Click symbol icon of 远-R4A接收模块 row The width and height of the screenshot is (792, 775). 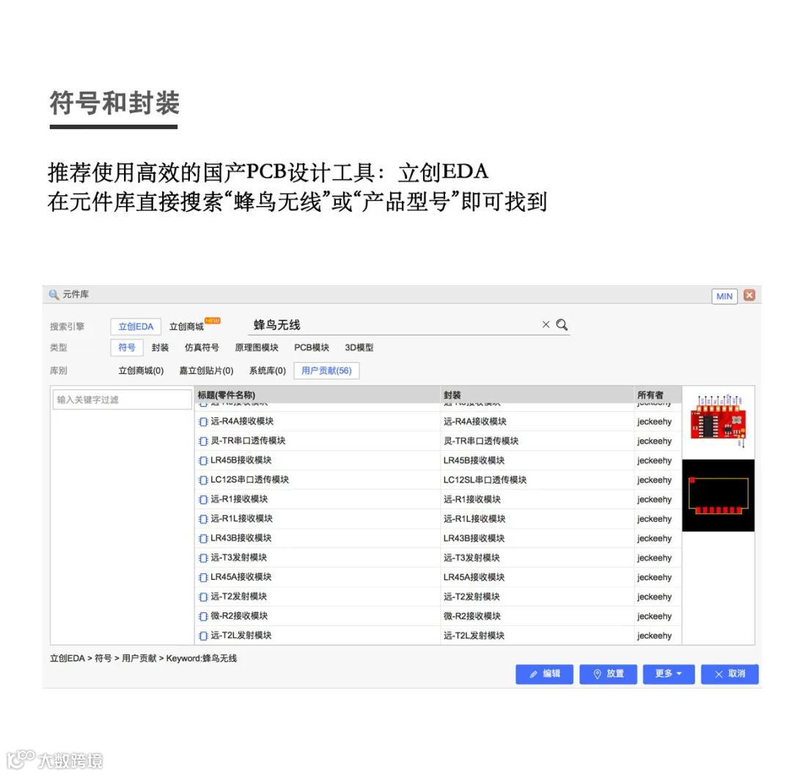[203, 422]
